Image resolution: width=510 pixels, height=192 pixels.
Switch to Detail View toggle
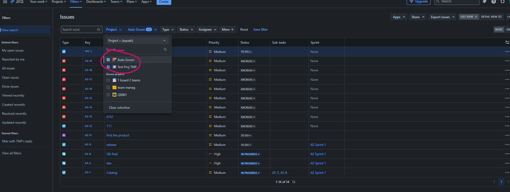click(491, 17)
